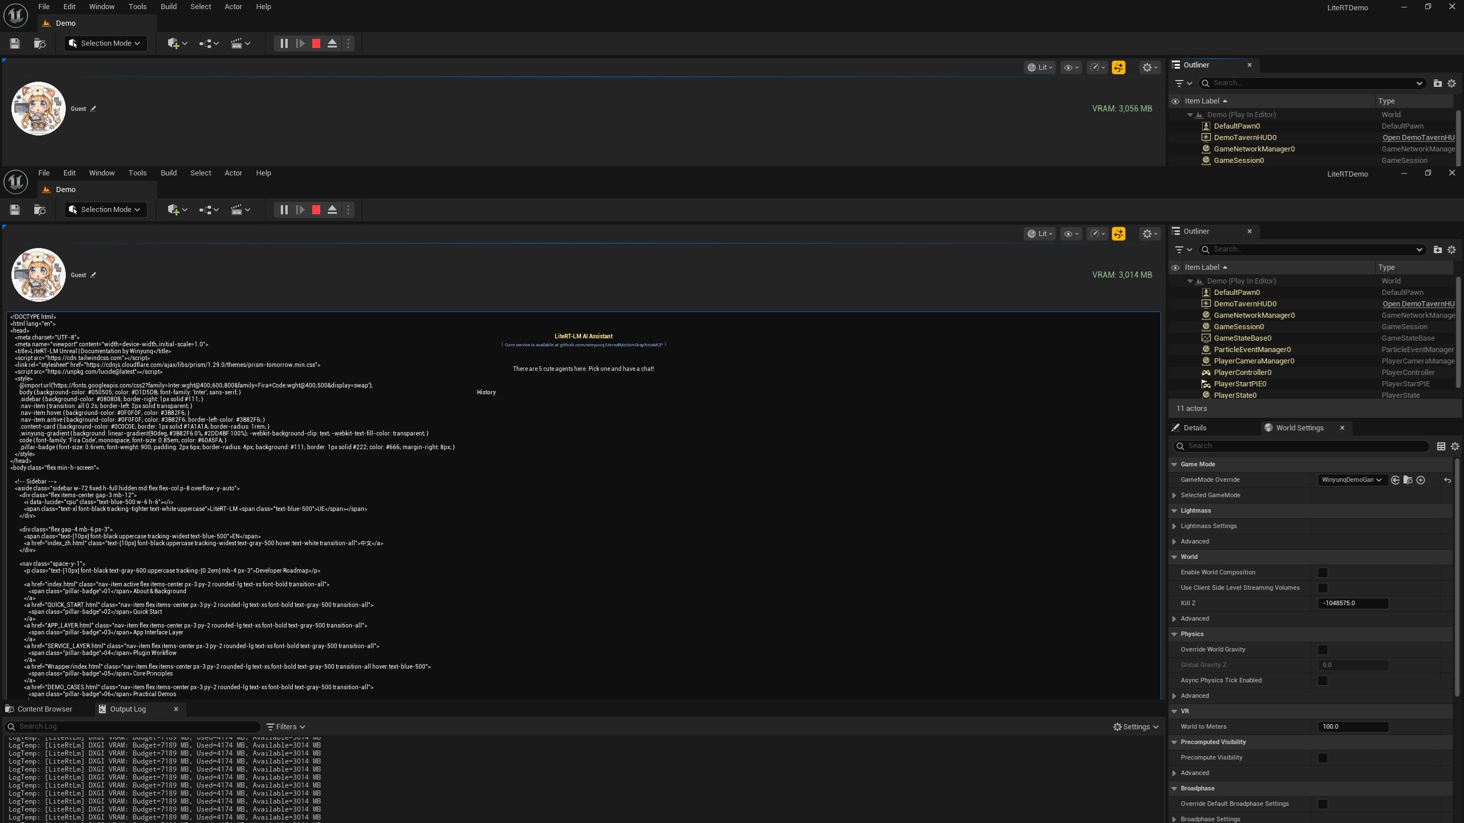1464x823 pixels.
Task: Stop play with the red square in the upper window
Action: [316, 43]
